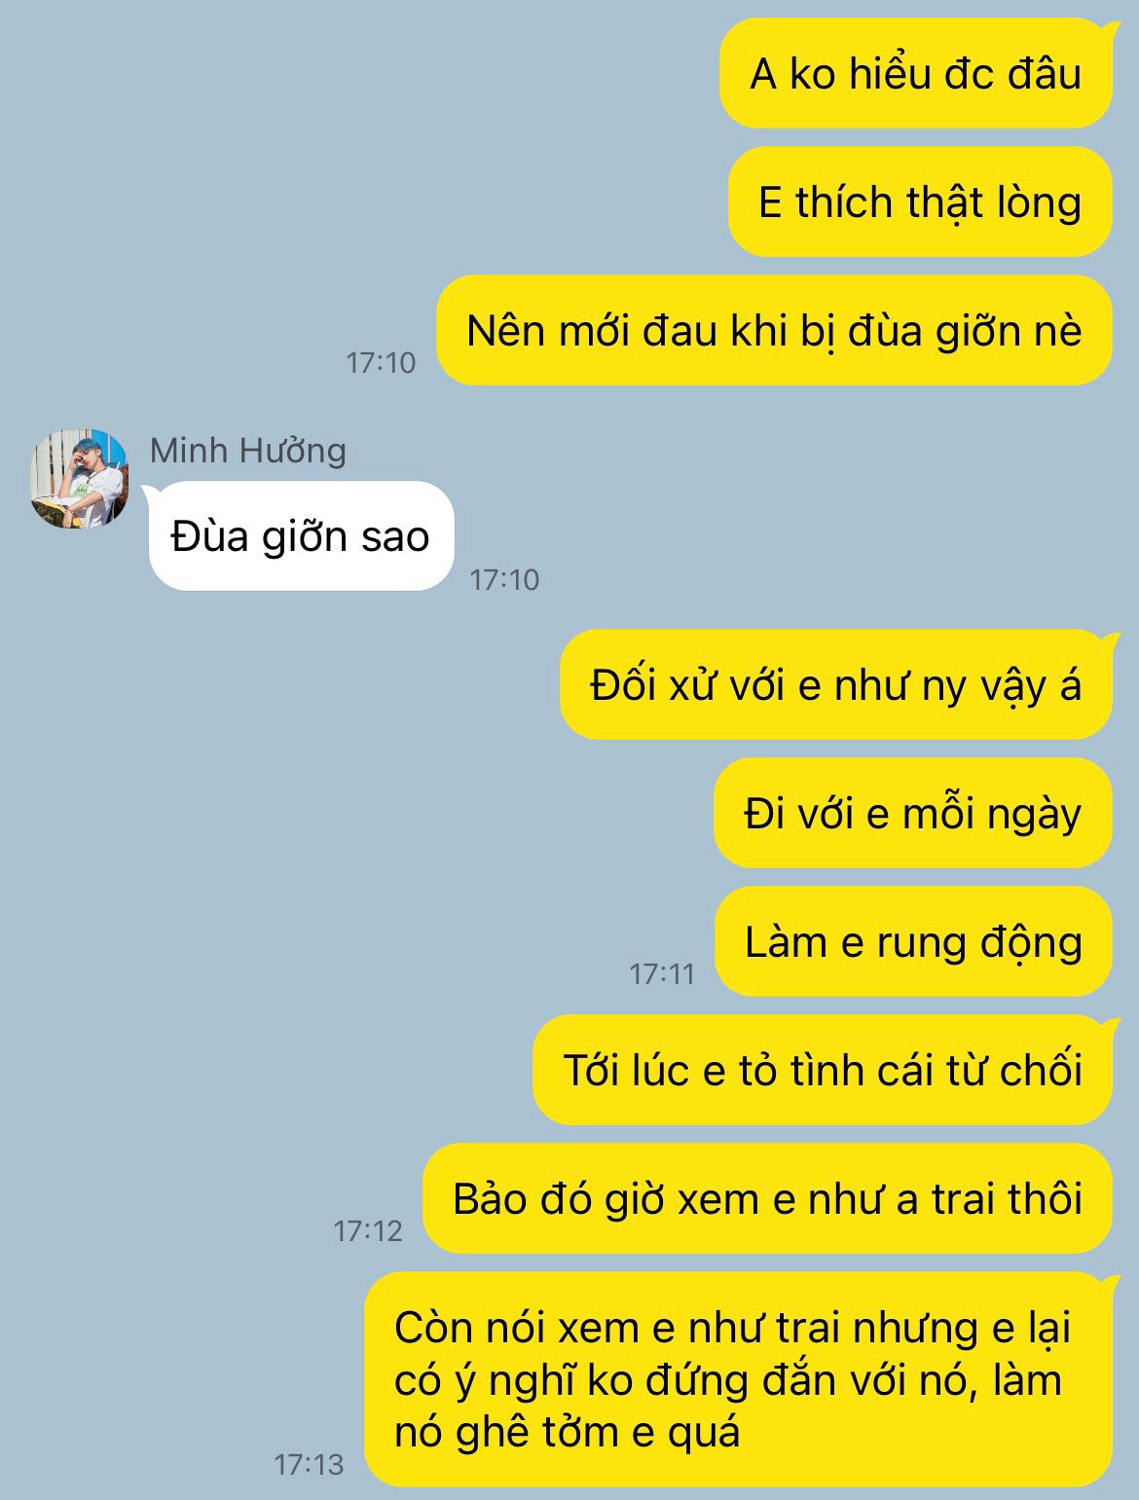Select the "Làm e rung động" bubble

pos(913,942)
